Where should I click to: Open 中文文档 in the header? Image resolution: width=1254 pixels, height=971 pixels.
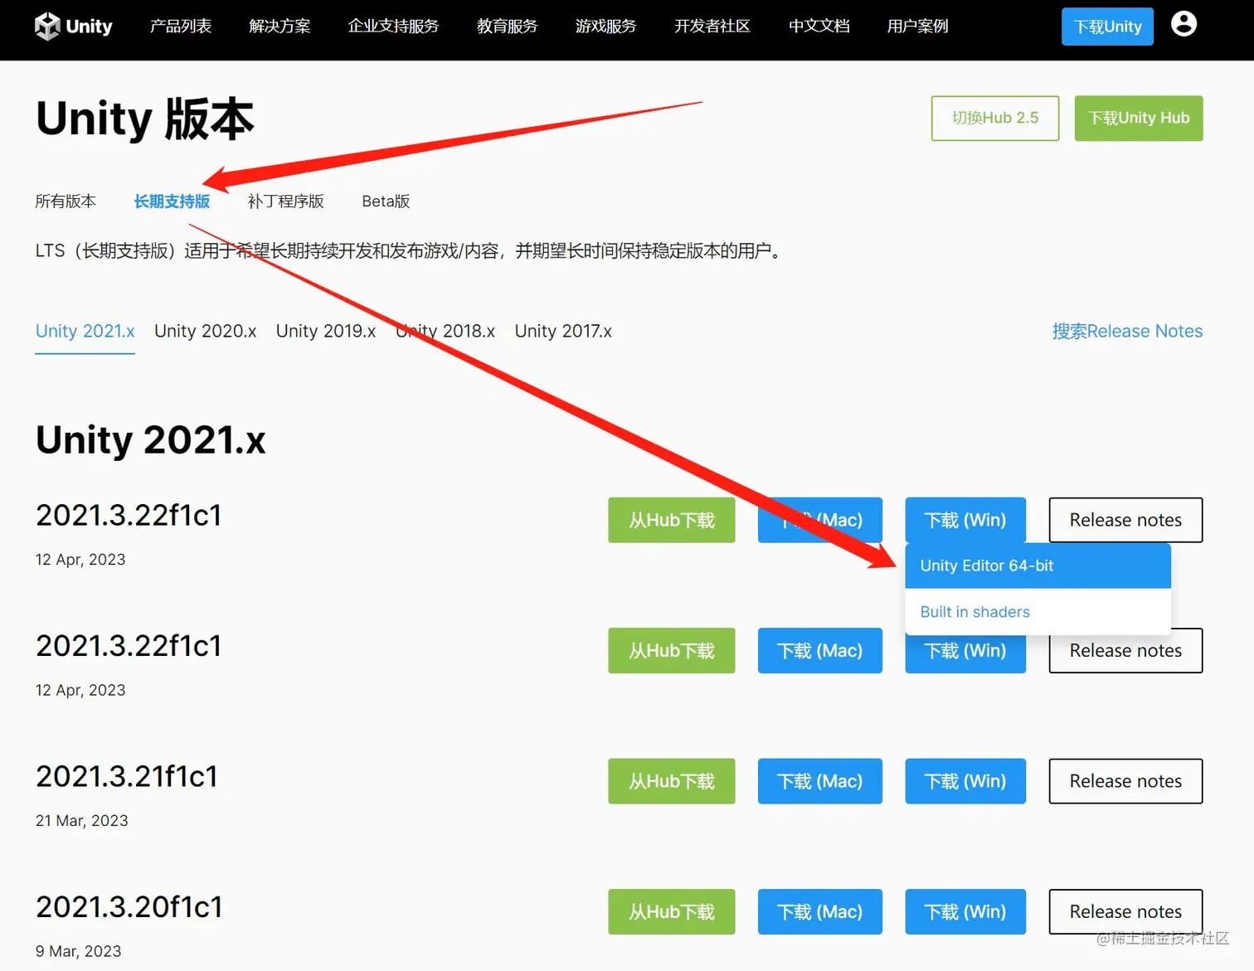pyautogui.click(x=819, y=27)
